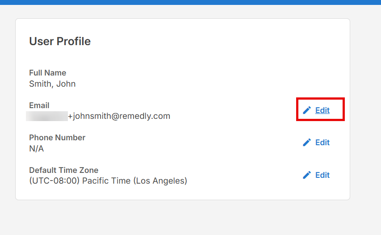Select the name 'Smith, John'

tap(52, 84)
